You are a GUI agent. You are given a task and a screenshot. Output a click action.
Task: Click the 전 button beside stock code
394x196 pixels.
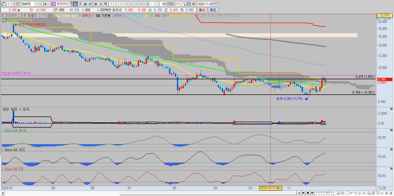pos(18,4)
